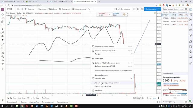This screenshot has height=108, width=193.
Task: Activate the zoom in magnifier tool
Action: pyautogui.click(x=3, y=48)
